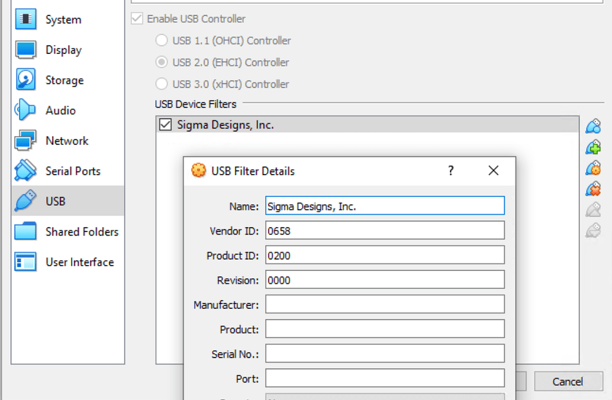The width and height of the screenshot is (612, 400).
Task: Uncheck the Sigma Designs, Inc. filter checkbox
Action: (x=165, y=125)
